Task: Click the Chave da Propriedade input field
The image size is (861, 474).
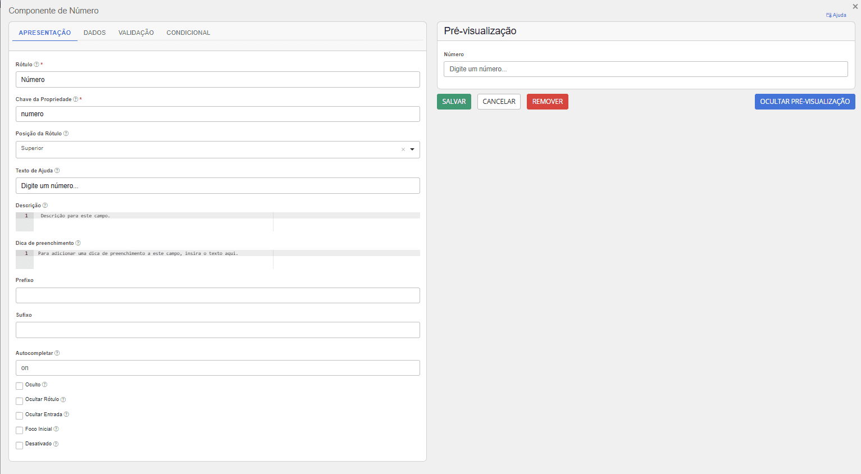Action: click(x=218, y=114)
